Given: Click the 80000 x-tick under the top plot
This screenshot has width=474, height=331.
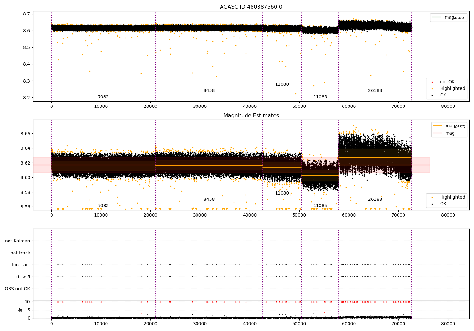Looking at the screenshot, I should click(x=448, y=107).
